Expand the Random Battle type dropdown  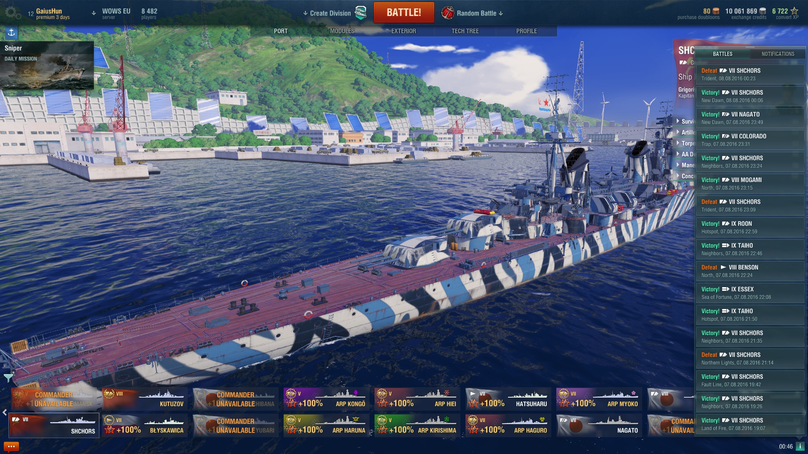coord(501,13)
